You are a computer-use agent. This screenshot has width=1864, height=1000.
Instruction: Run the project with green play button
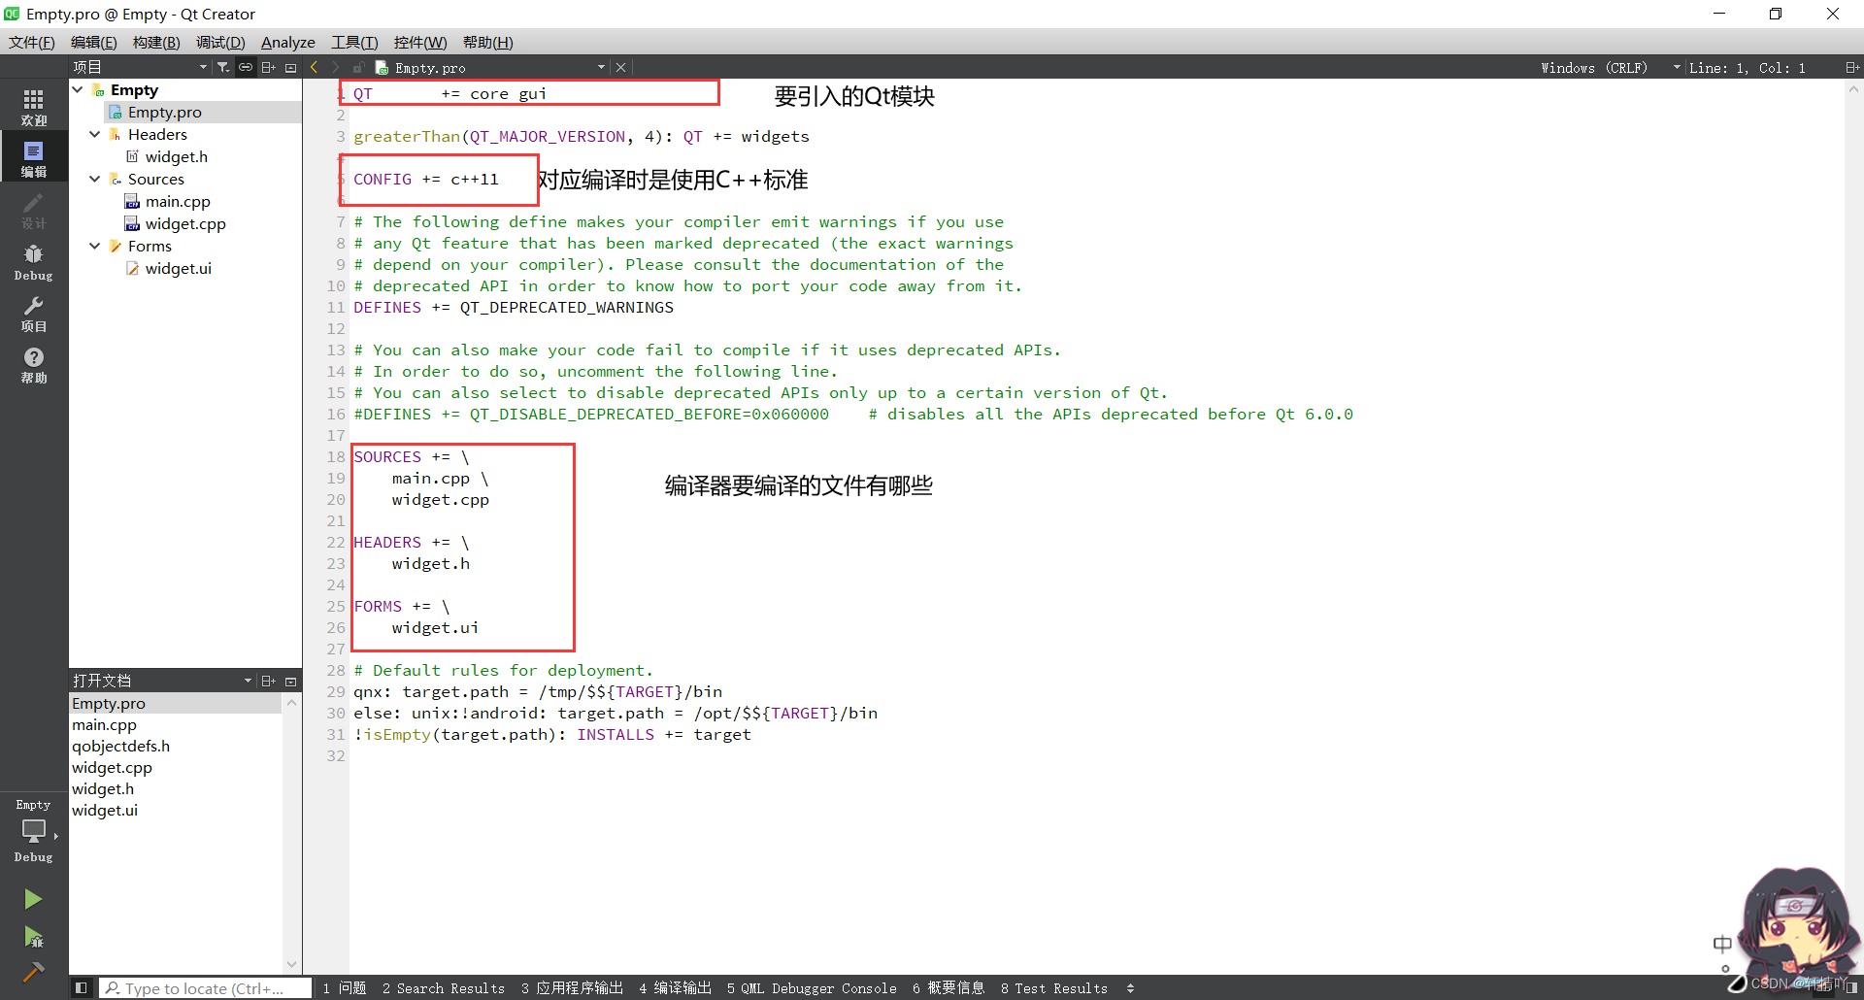pyautogui.click(x=33, y=899)
